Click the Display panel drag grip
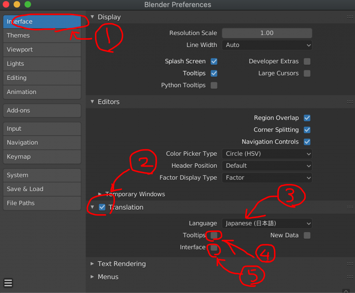355x293 pixels. [350, 17]
